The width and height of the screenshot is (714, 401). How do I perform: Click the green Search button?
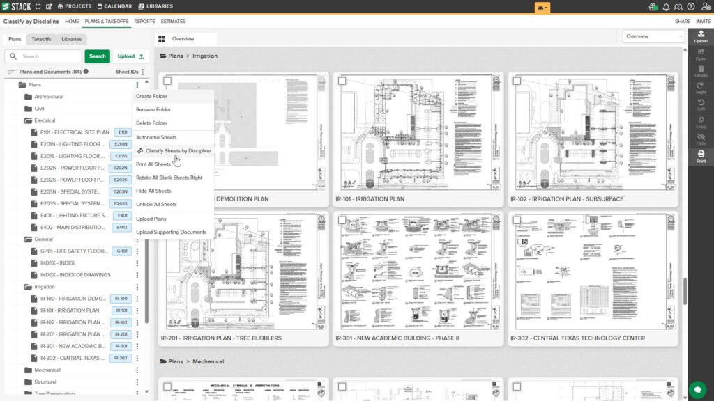tap(97, 56)
